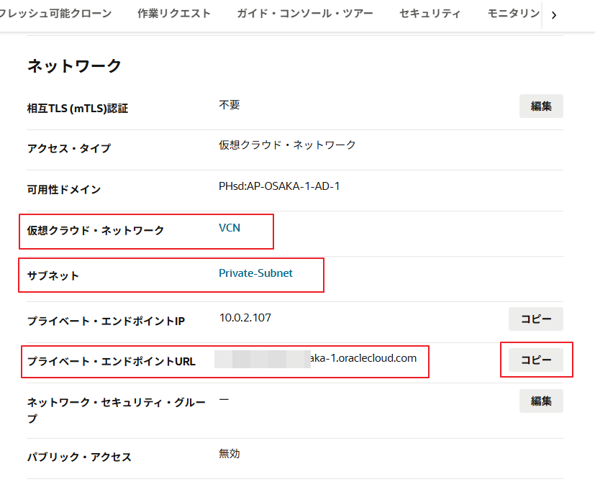Click 編集 button for 相互TLS (mTLS)認証
595x502 pixels.
point(541,106)
